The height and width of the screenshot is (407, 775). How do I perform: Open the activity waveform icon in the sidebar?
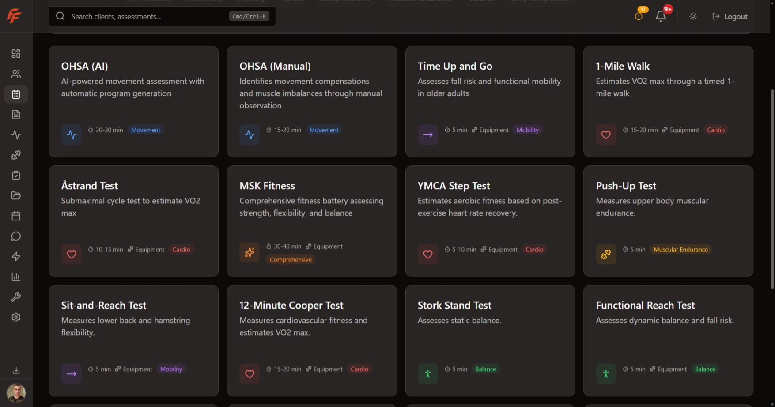(16, 134)
